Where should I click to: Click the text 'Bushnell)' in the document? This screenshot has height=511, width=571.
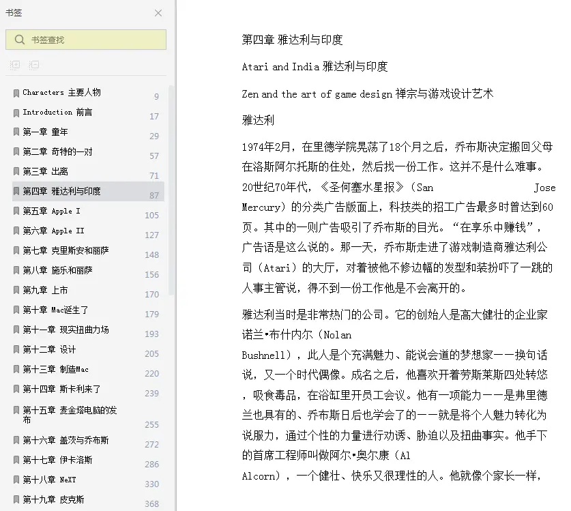[267, 355]
